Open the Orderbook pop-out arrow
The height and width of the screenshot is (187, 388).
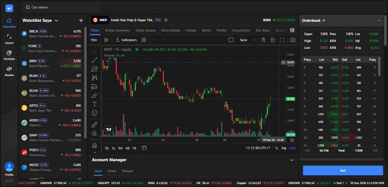coord(323,20)
